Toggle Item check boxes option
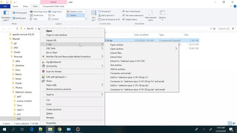This screenshot has height=133, width=237. 123,11
